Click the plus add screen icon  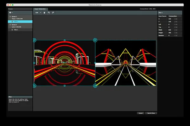(x=10, y=12)
